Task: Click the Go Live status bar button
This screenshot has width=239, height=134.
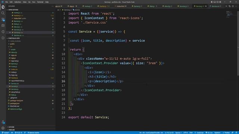Action: [x=209, y=133]
